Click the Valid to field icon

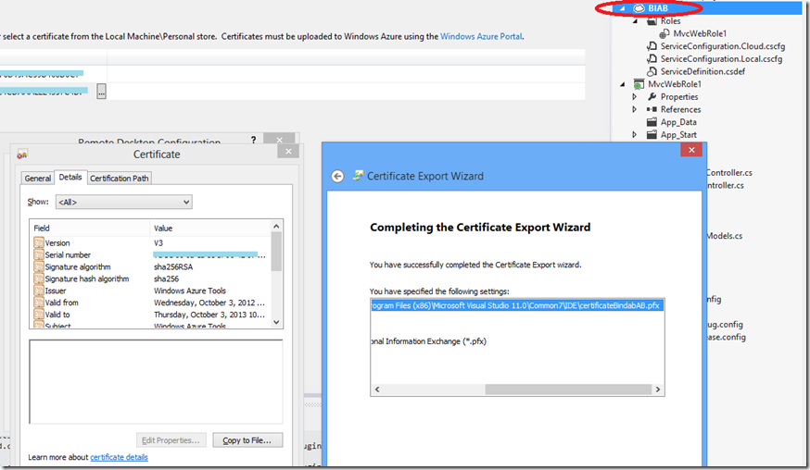click(x=39, y=315)
